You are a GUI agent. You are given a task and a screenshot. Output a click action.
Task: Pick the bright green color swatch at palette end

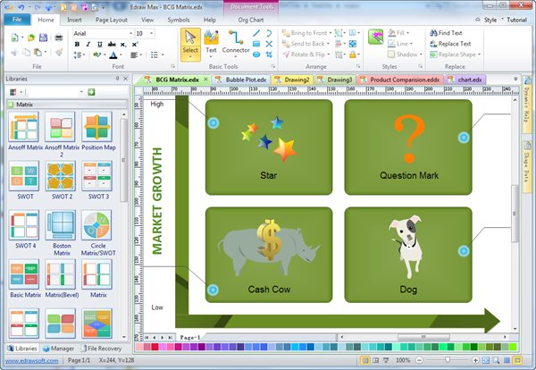[x=513, y=347]
